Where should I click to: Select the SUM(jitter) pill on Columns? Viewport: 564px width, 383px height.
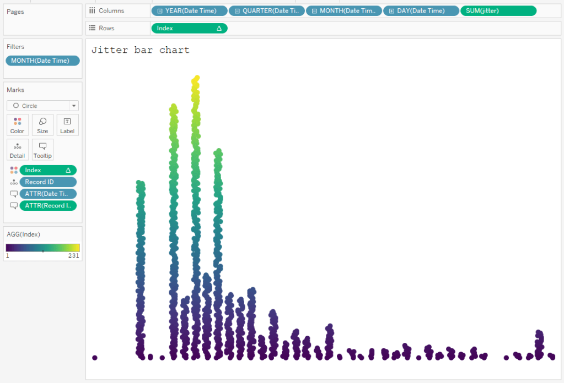pos(498,10)
